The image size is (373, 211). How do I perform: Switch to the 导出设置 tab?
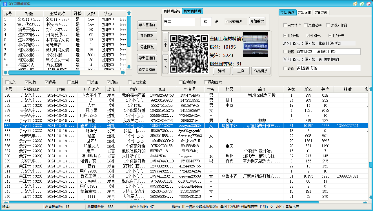[305, 12]
